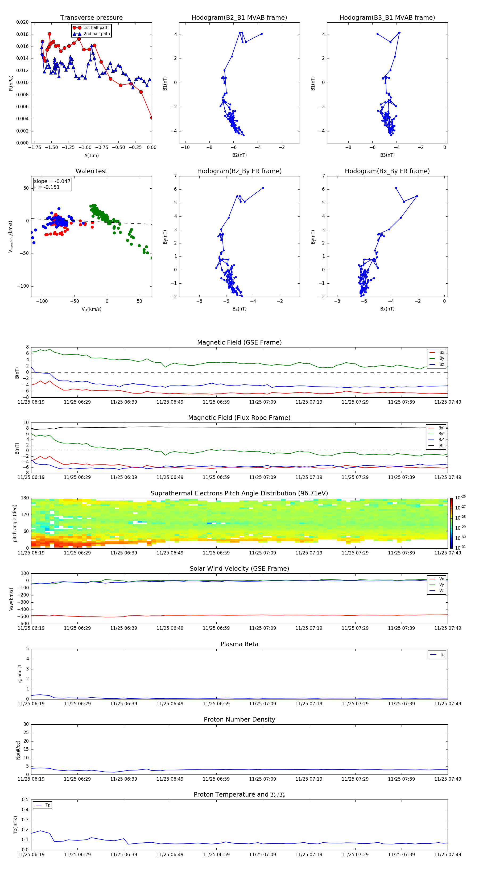Image resolution: width=479 pixels, height=878 pixels.
Task: Click the 'V_A(km/s)' x-axis label
Action: coord(91,309)
